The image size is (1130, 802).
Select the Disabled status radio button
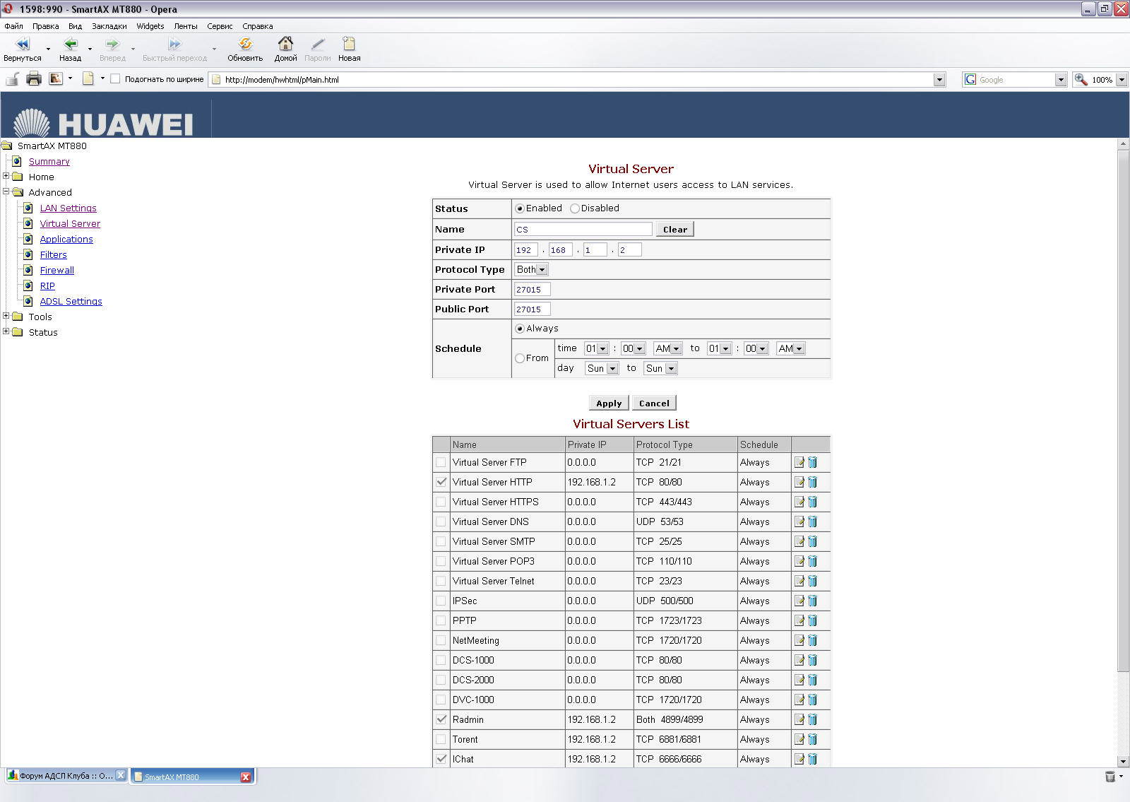tap(575, 208)
